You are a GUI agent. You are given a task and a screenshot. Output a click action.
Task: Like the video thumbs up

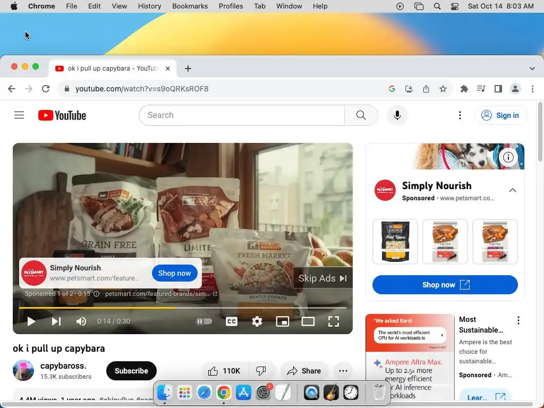click(x=224, y=371)
